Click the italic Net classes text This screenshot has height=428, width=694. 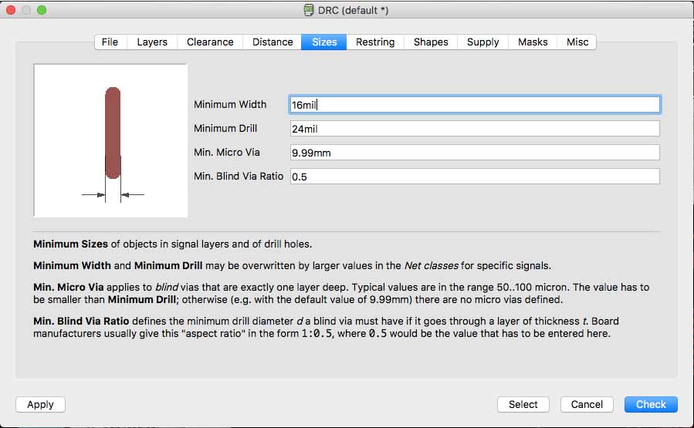click(x=431, y=266)
